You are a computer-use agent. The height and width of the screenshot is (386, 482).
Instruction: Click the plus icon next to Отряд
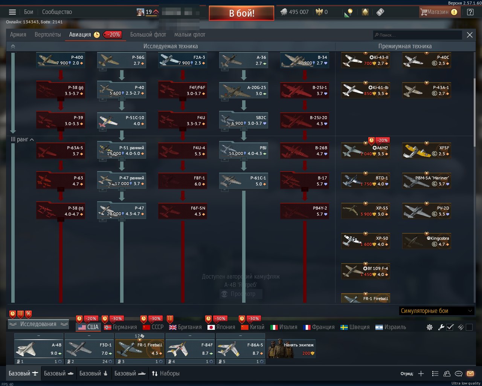(421, 374)
